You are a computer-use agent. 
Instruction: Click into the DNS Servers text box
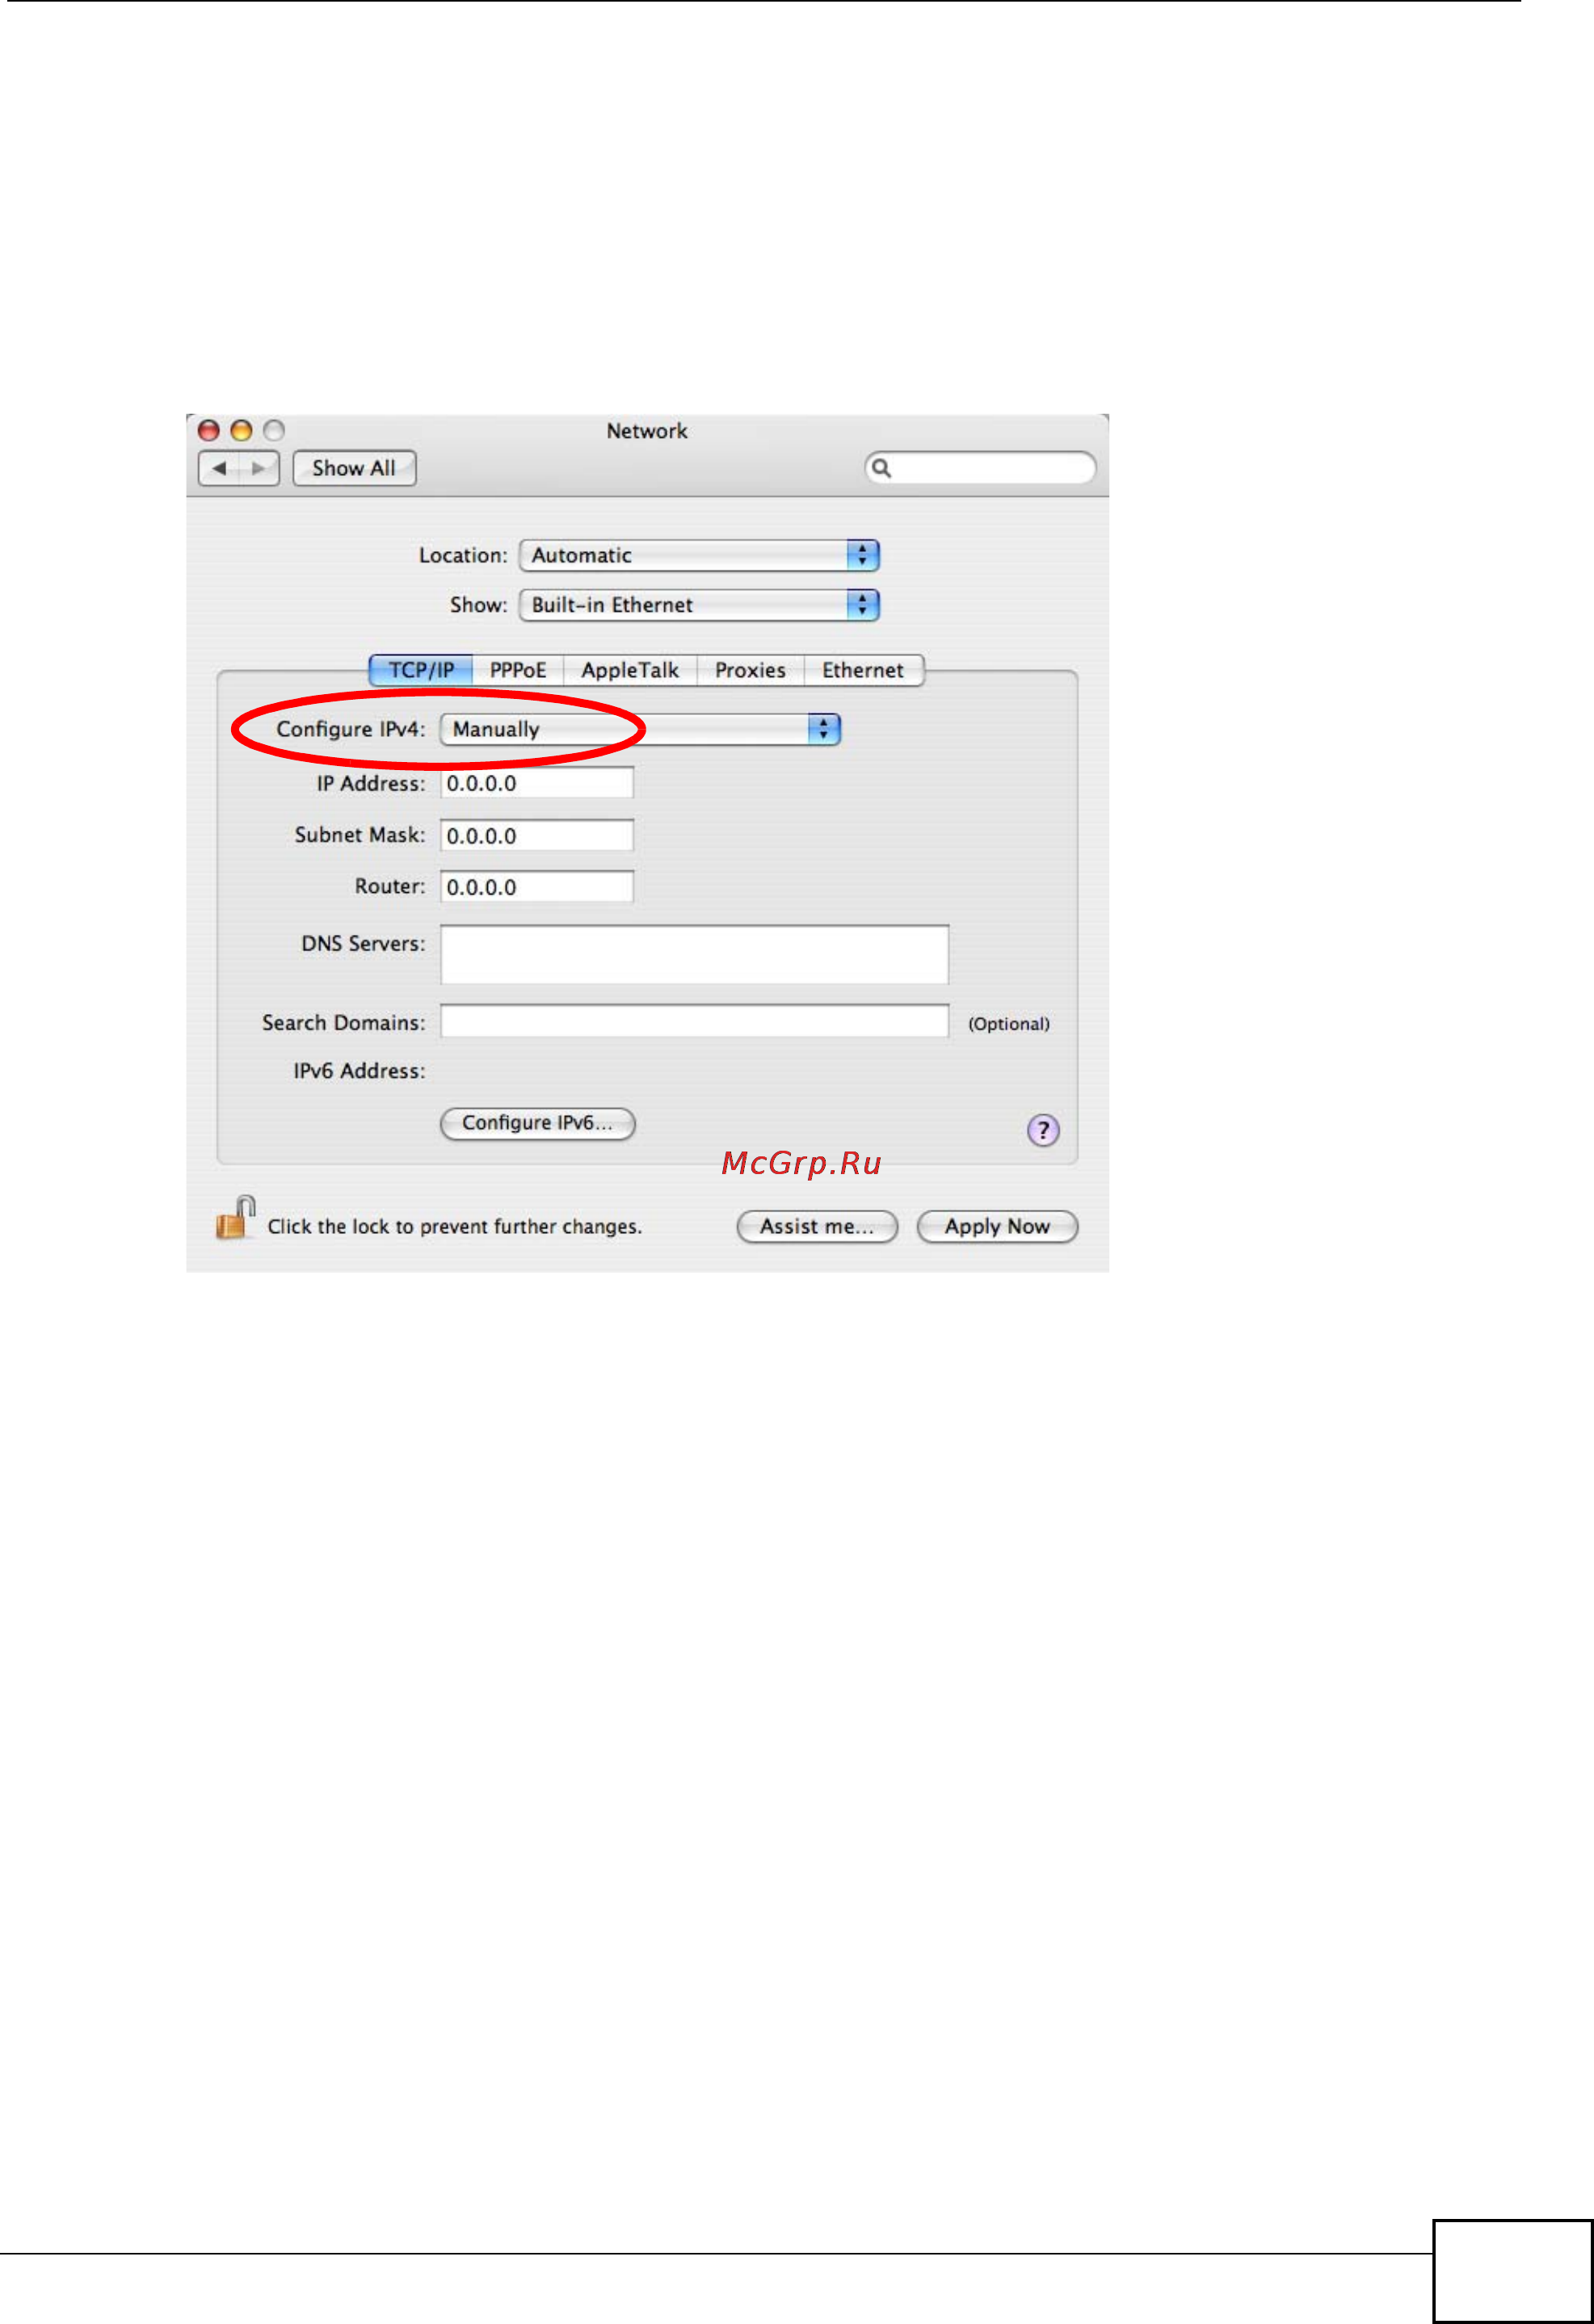[x=695, y=954]
